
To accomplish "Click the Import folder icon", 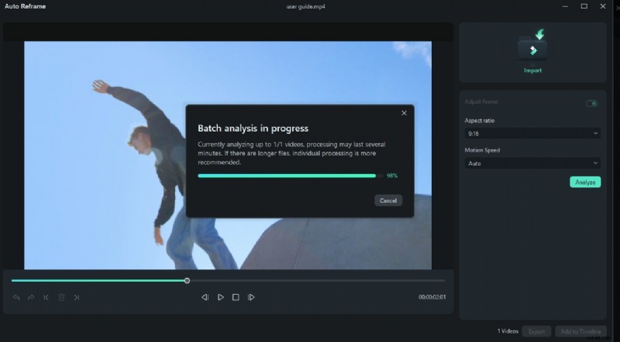I will pyautogui.click(x=533, y=46).
